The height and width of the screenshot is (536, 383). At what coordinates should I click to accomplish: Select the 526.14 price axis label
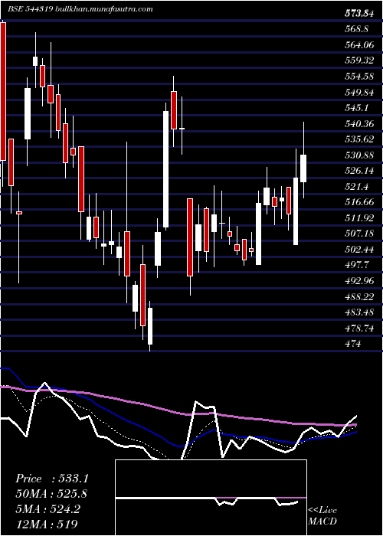358,171
